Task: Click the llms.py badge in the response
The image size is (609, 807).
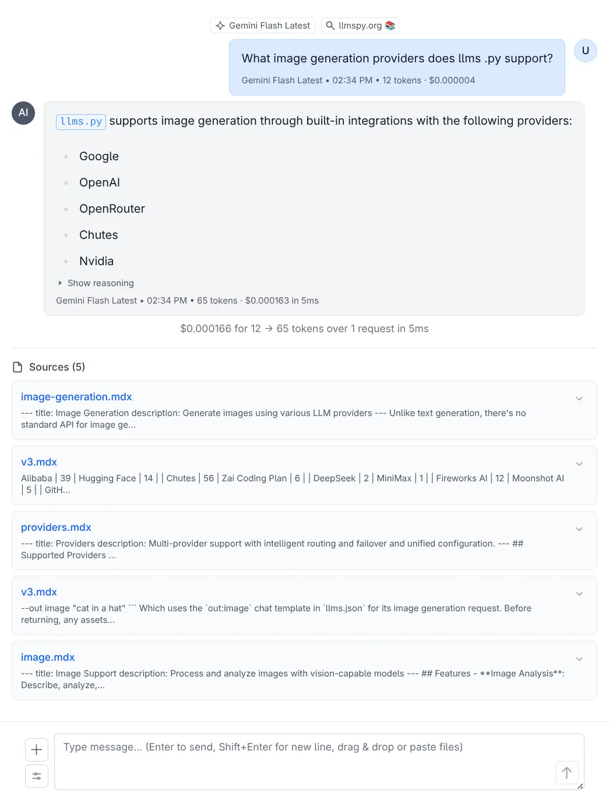Action: (x=80, y=121)
